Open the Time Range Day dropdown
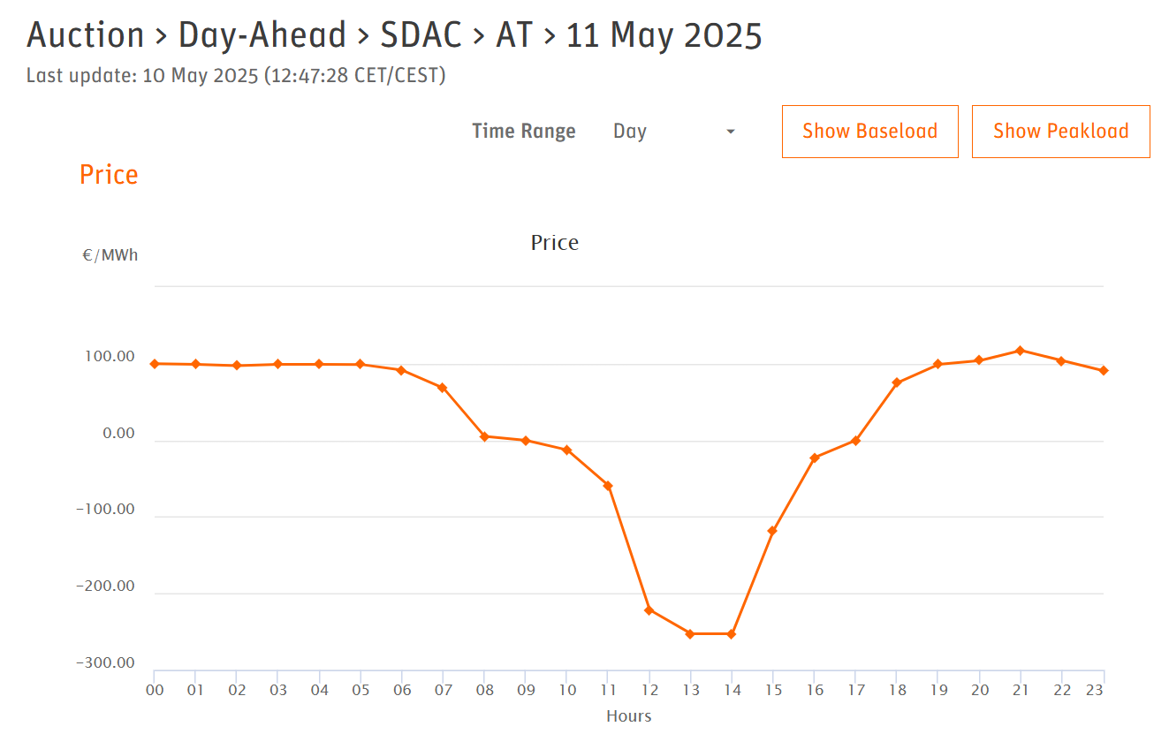Image resolution: width=1169 pixels, height=734 pixels. [x=674, y=132]
